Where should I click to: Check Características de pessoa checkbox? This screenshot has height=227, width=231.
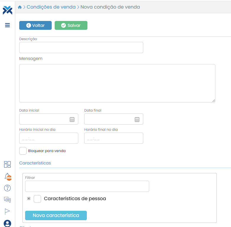[x=37, y=199]
